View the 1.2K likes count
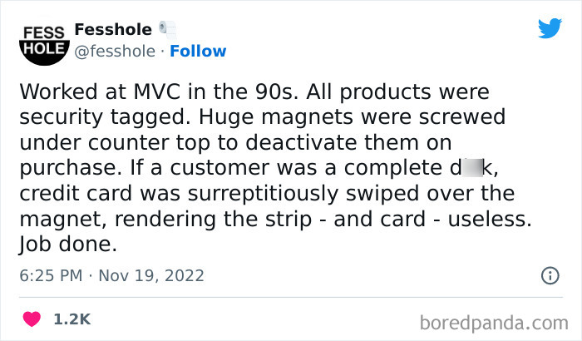This screenshot has width=582, height=341. [72, 319]
